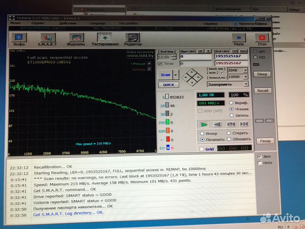Click the green forward play arrow
The height and width of the screenshot is (229, 305).
pos(205,124)
